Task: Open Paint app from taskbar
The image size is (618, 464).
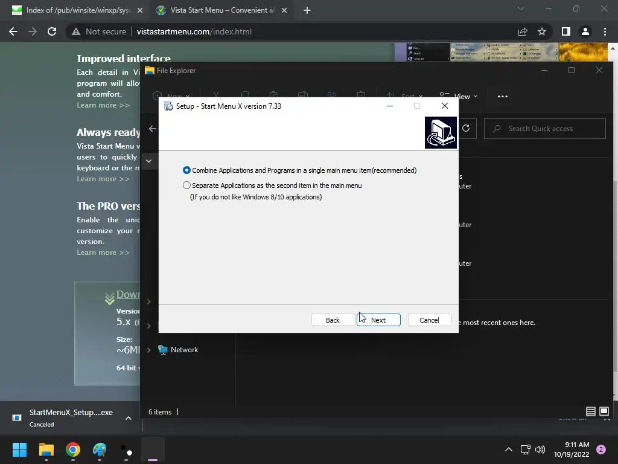Action: [x=100, y=449]
